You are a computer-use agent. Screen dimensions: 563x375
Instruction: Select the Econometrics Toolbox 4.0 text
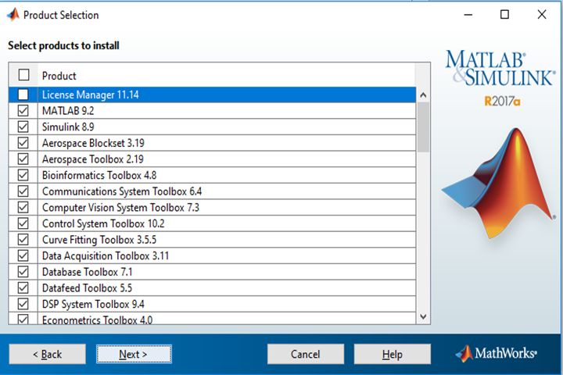pos(97,320)
